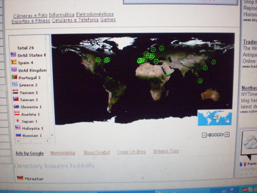This screenshot has width=257, height=193.
Task: Click the Japan flag icon
Action: click(17, 121)
